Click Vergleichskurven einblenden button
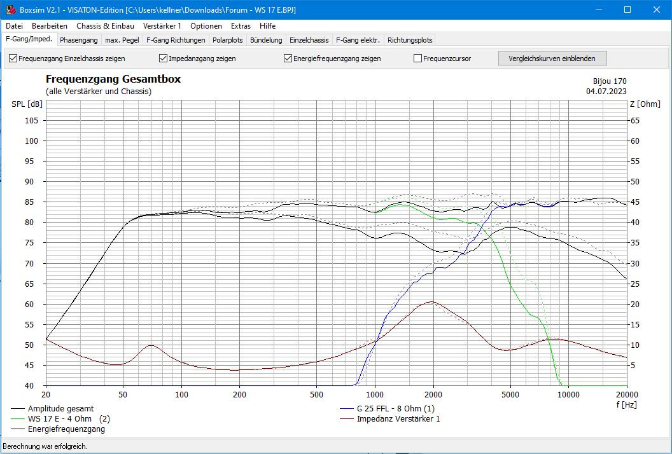The image size is (672, 454). click(x=552, y=58)
